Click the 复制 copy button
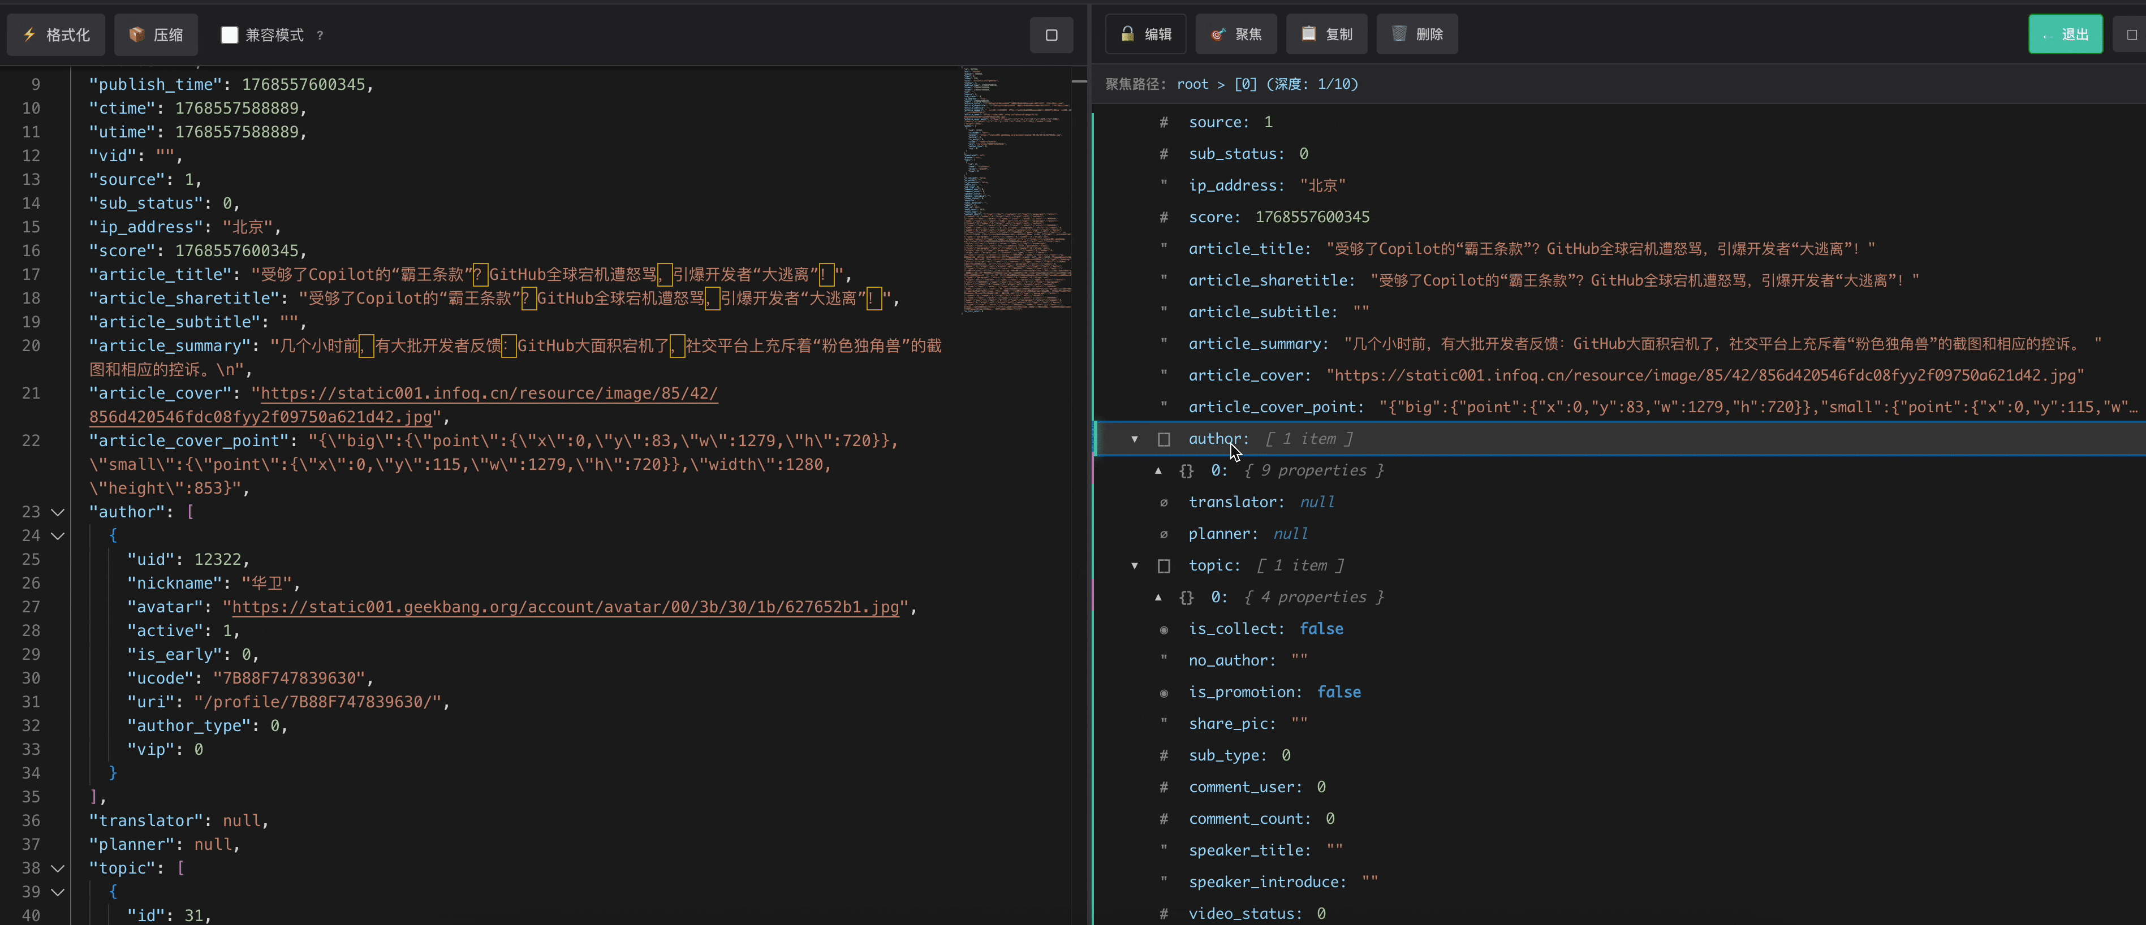Screen dimensions: 2146x925 pos(1326,34)
